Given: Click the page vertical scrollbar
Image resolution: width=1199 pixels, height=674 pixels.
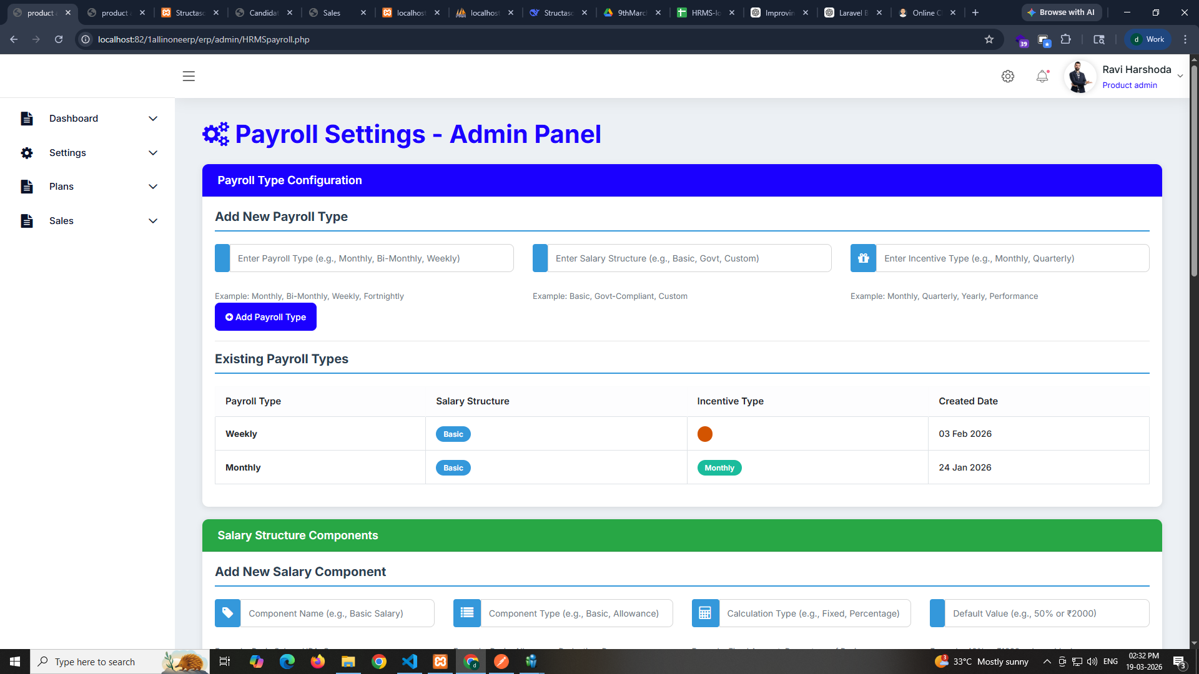Looking at the screenshot, I should (x=1194, y=172).
